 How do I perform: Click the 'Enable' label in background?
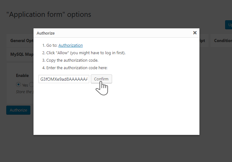[22, 76]
